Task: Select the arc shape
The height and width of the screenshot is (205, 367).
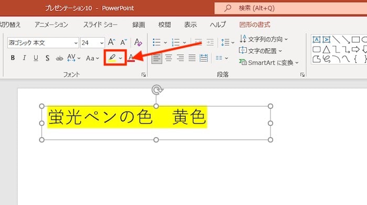Action: click(x=336, y=59)
